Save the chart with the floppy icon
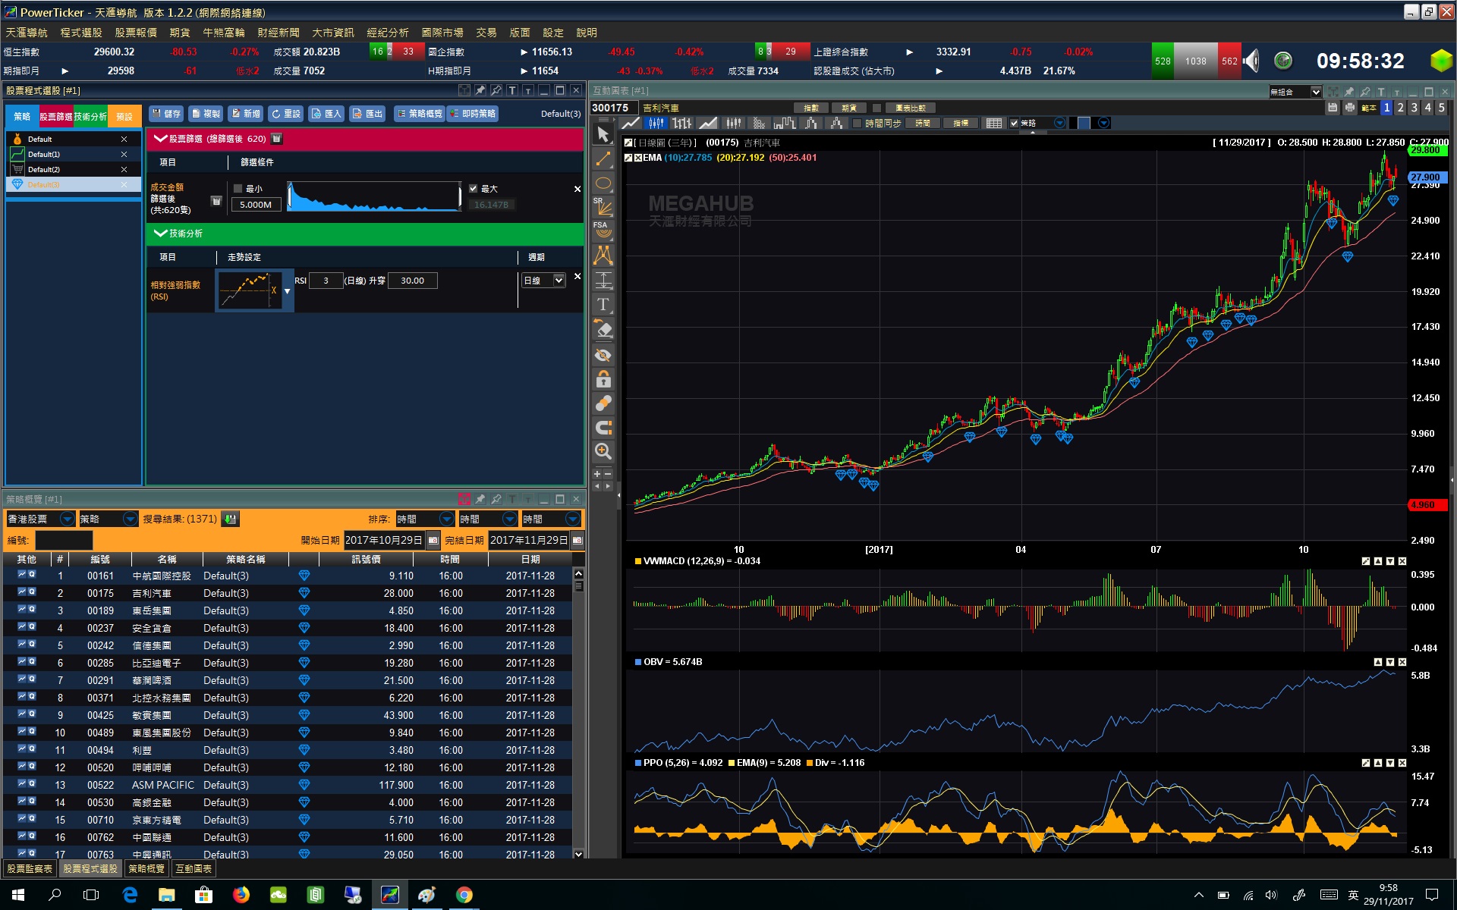This screenshot has height=910, width=1457. point(1333,108)
